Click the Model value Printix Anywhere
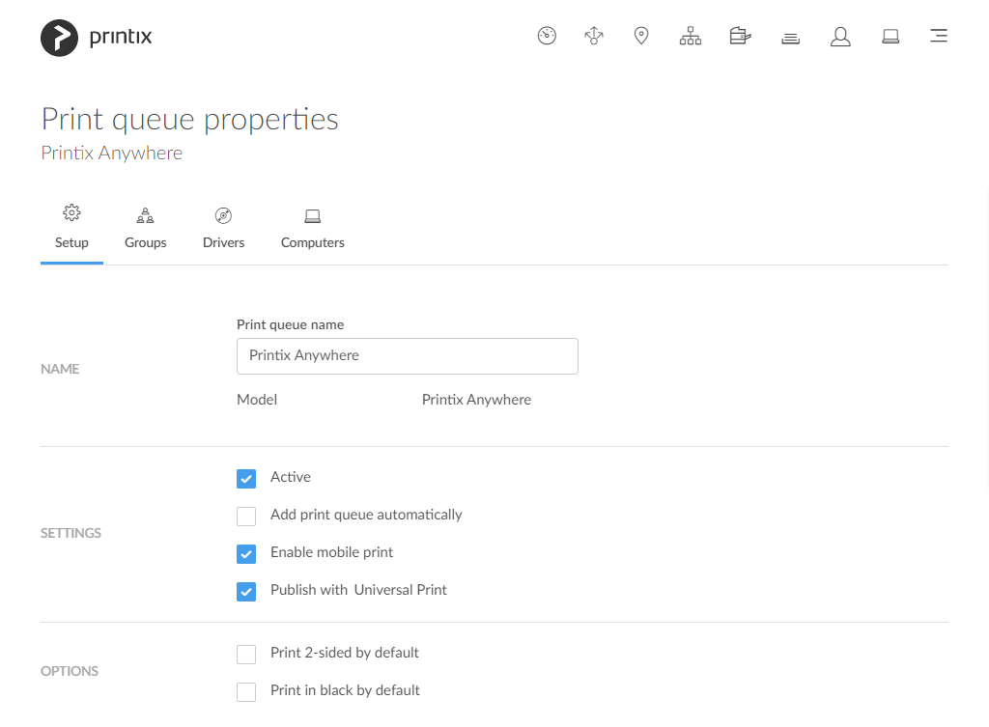989x727 pixels. click(476, 400)
